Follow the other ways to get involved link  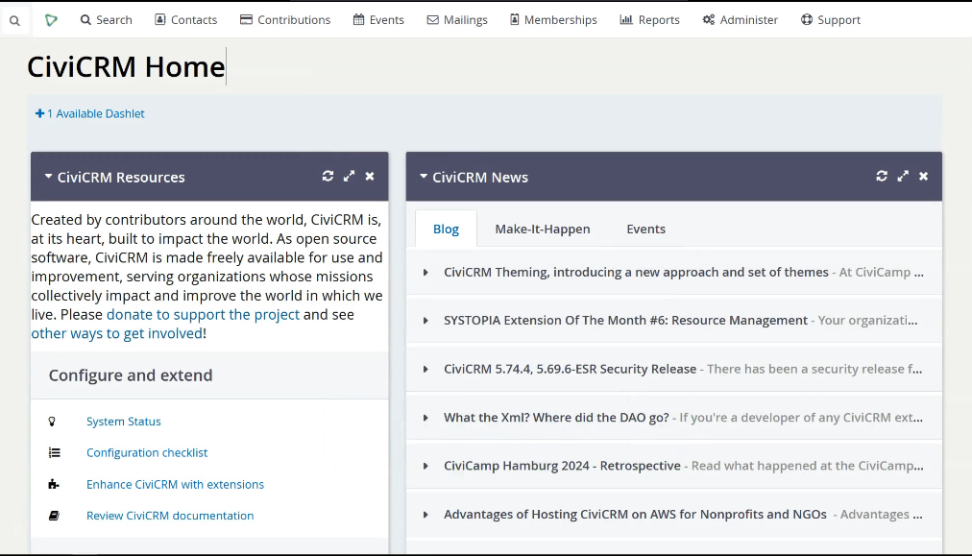116,333
